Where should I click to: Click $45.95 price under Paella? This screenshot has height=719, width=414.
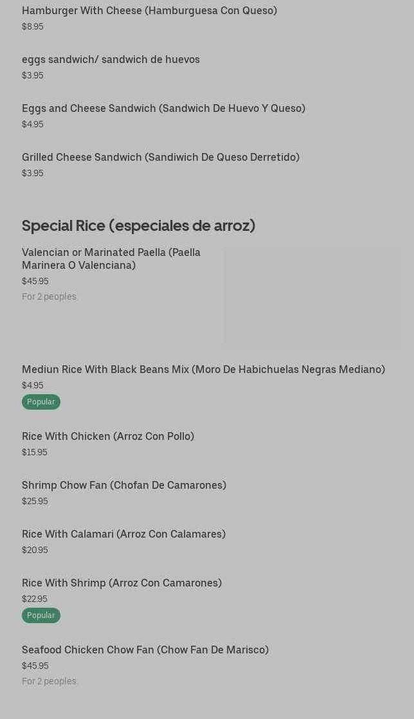pyautogui.click(x=35, y=281)
